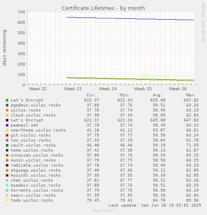
Task: Click the 'myadmin.wicloz.rocks' legend label
Action: tap(36, 185)
